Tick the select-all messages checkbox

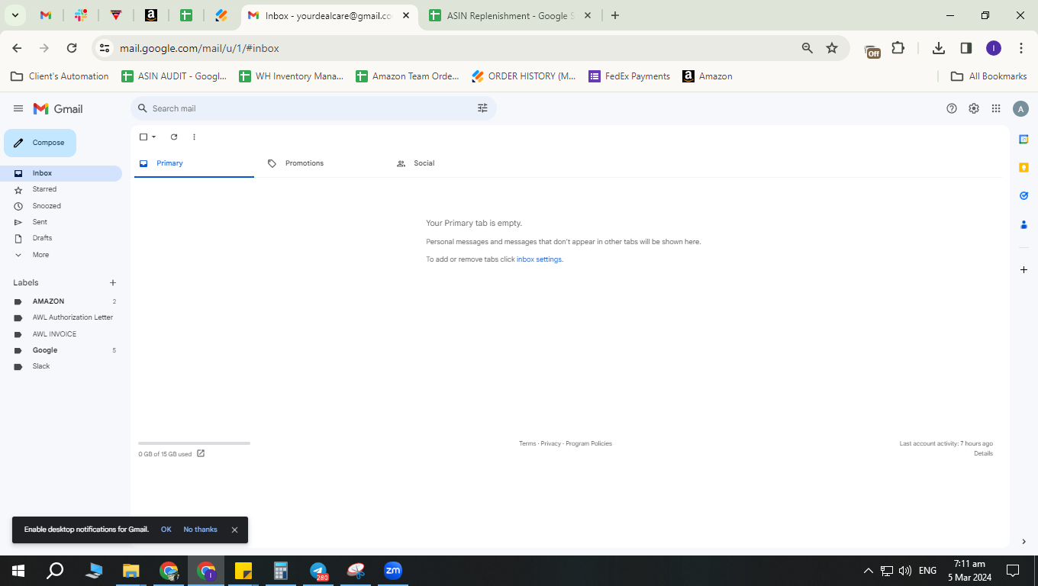pyautogui.click(x=143, y=137)
